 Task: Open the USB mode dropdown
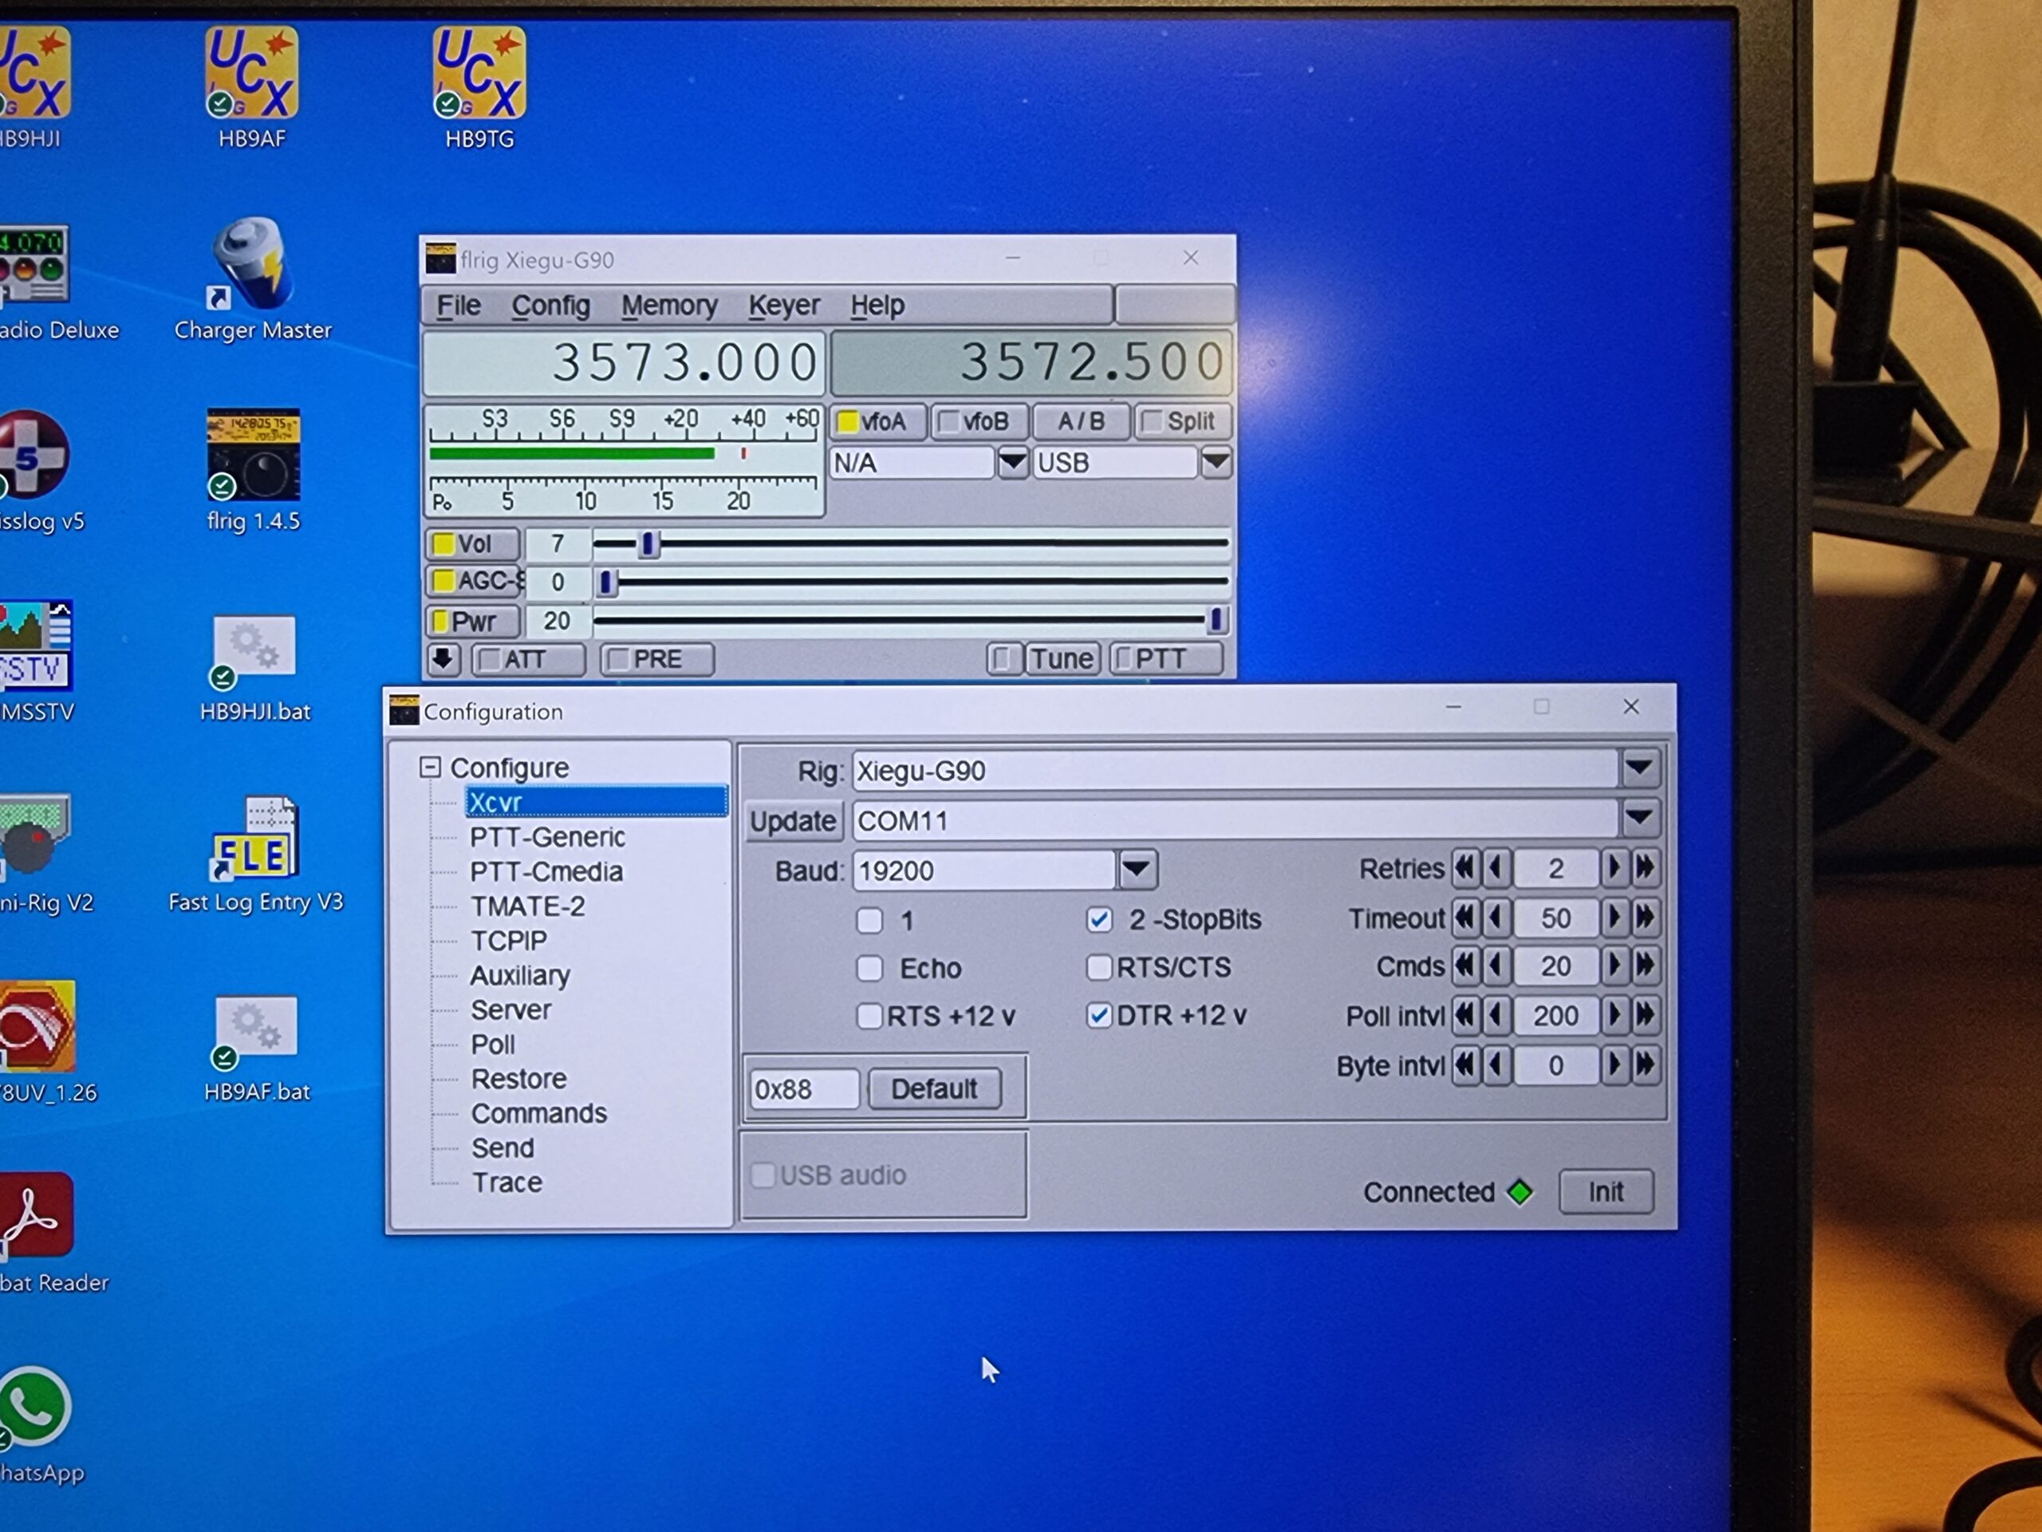click(x=1215, y=463)
